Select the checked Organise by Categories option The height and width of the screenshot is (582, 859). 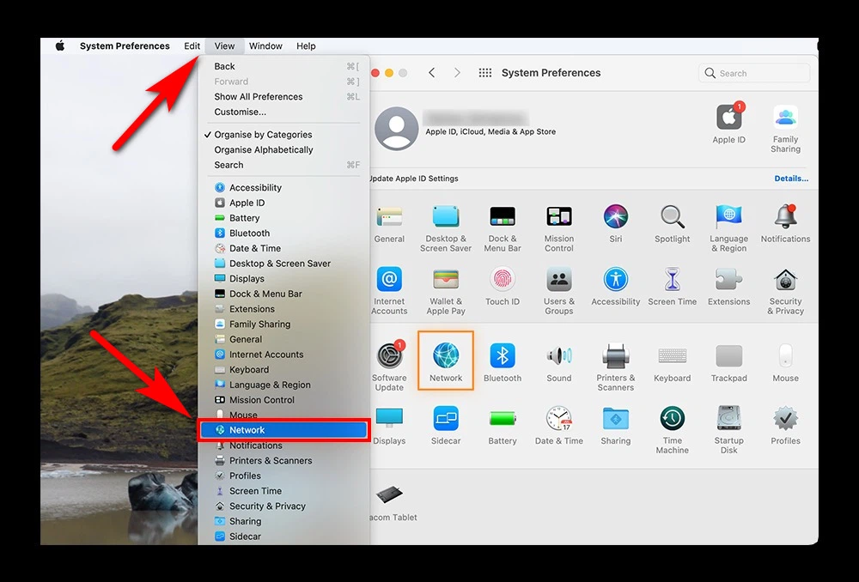pyautogui.click(x=283, y=135)
